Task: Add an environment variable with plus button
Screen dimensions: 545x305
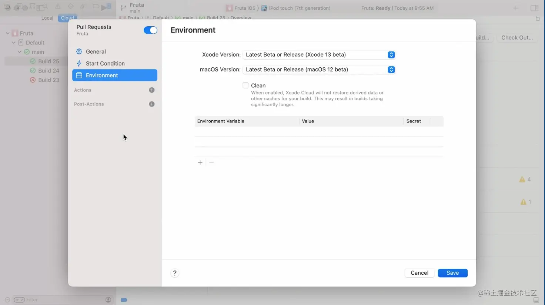Action: (200, 162)
